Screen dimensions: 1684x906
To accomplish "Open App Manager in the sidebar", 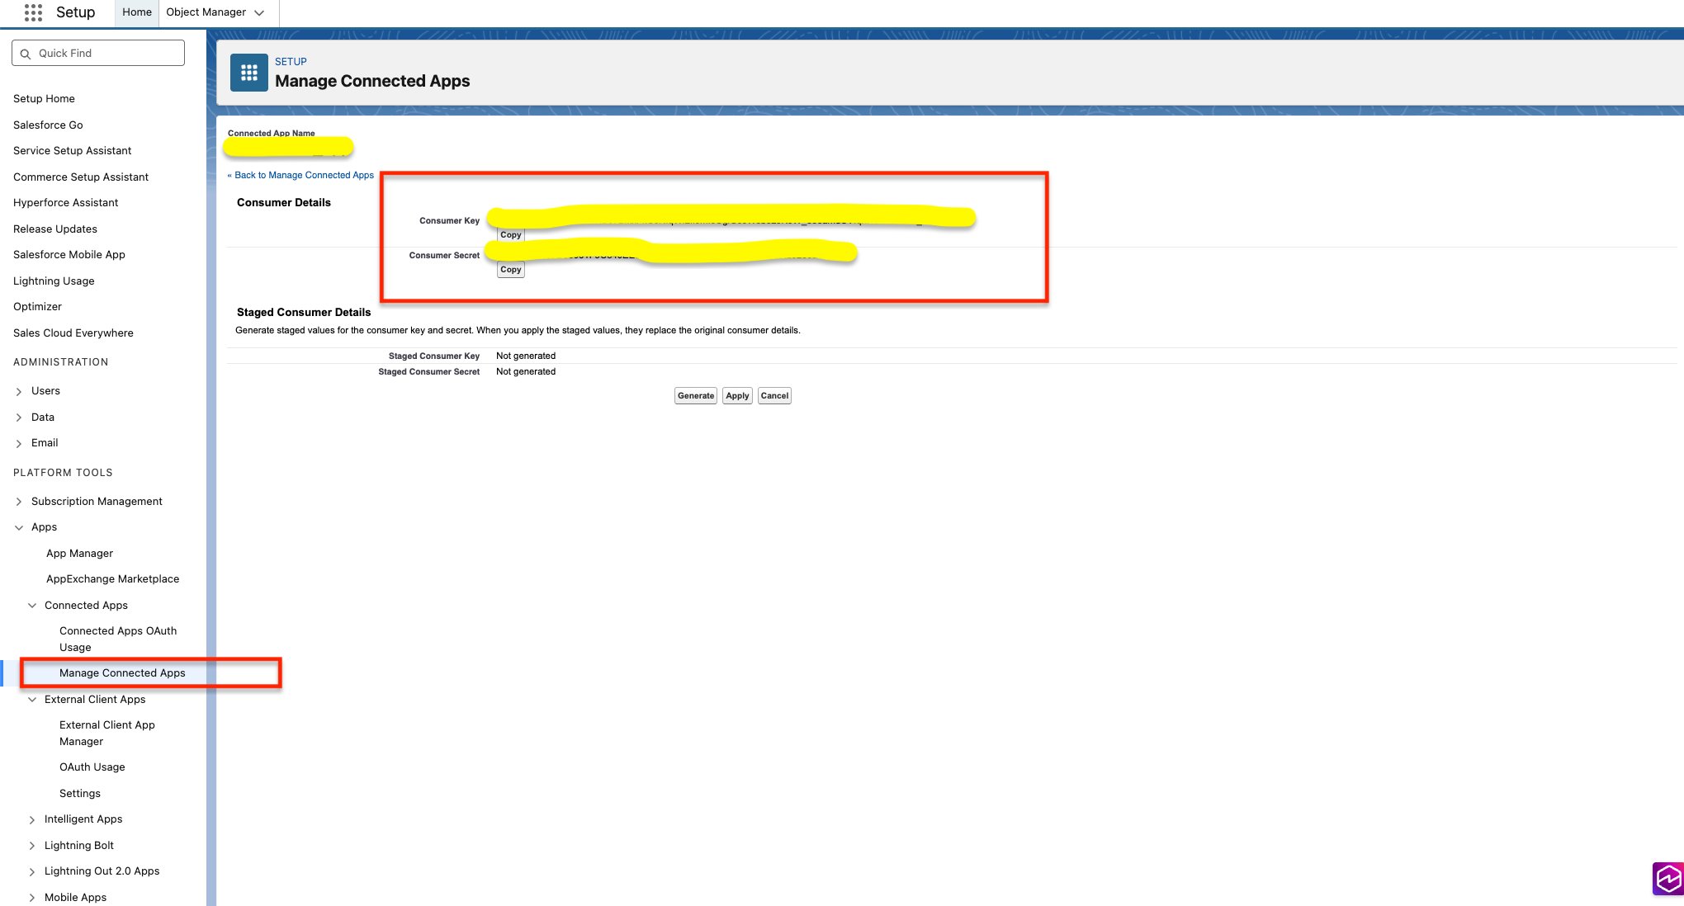I will (x=79, y=554).
